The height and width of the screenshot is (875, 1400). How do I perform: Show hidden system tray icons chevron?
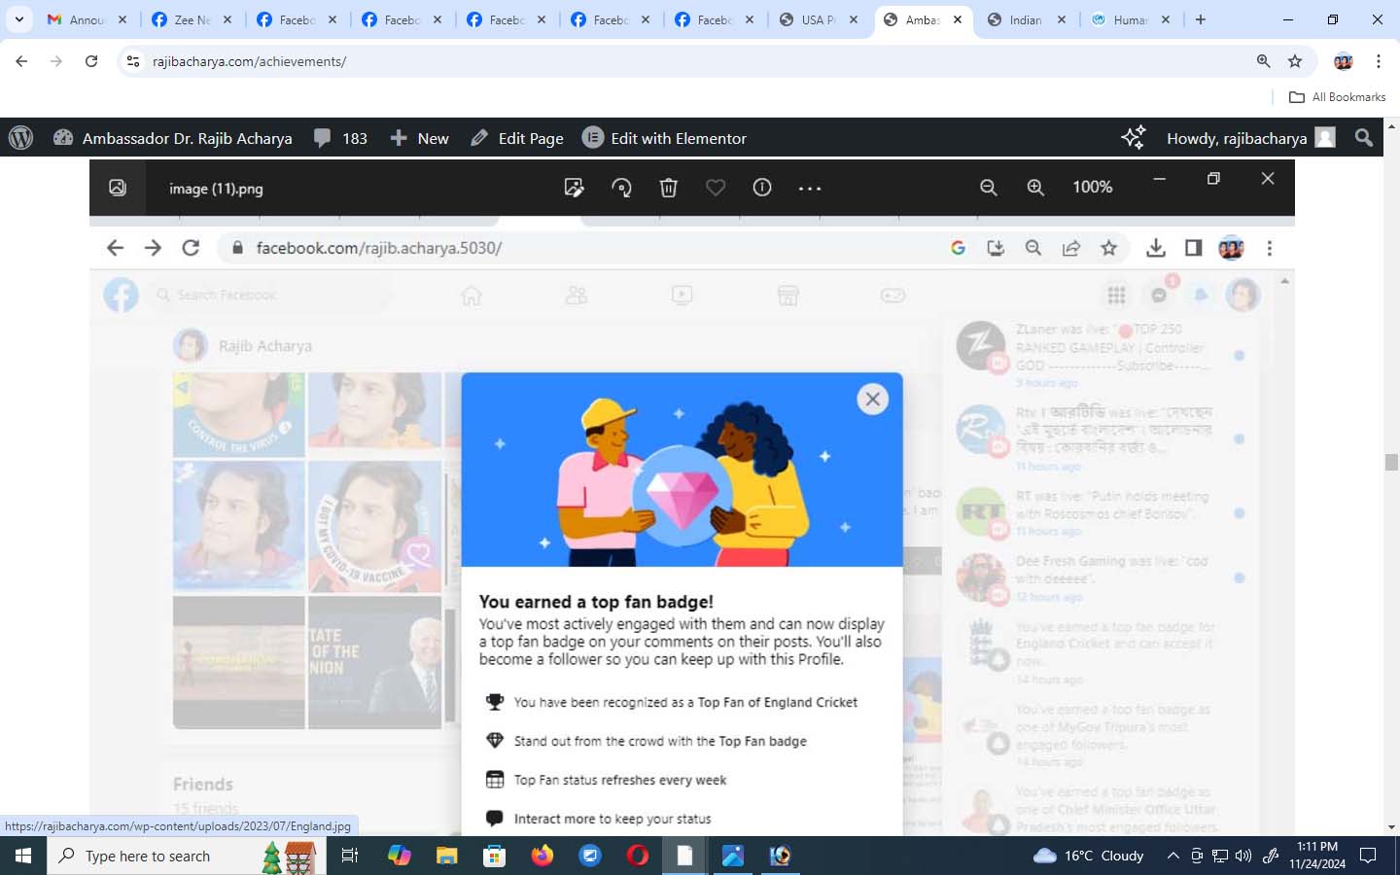[x=1173, y=856]
